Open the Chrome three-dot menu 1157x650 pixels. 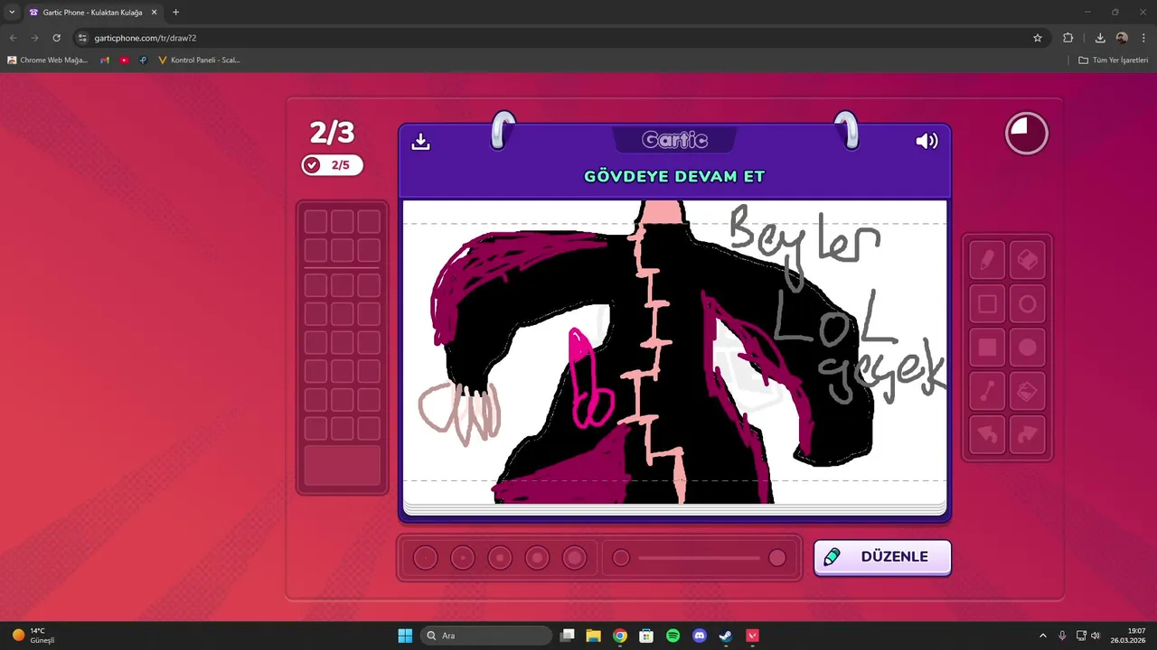tap(1143, 38)
